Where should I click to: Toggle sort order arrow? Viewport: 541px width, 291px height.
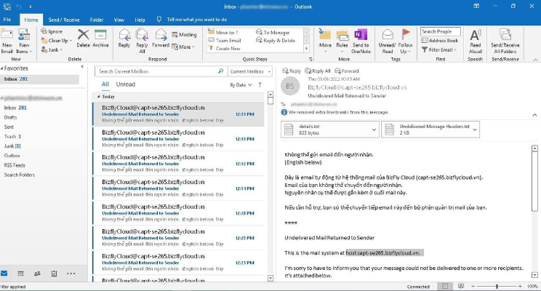tap(260, 84)
